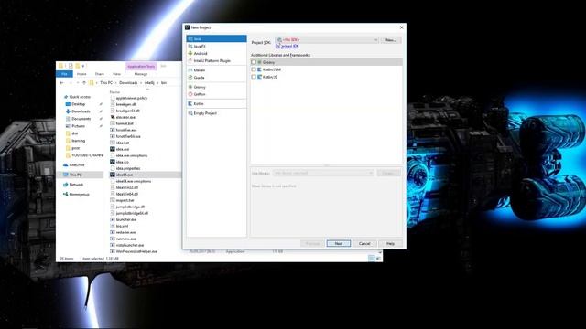The width and height of the screenshot is (586, 329).
Task: Click Downloads in the address breadcrumb
Action: coord(128,83)
